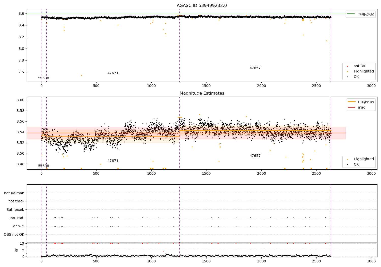The height and width of the screenshot is (267, 381).
Task: Click the 'OBS not OK' y-axis label
Action: (14, 235)
